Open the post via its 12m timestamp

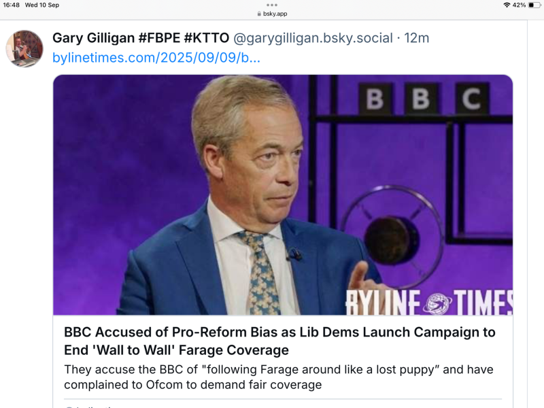[417, 38]
